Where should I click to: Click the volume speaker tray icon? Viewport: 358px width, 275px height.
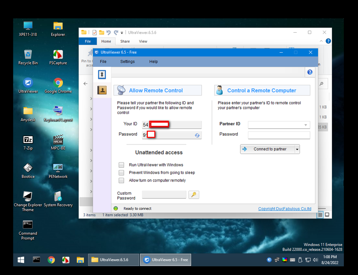click(315, 260)
